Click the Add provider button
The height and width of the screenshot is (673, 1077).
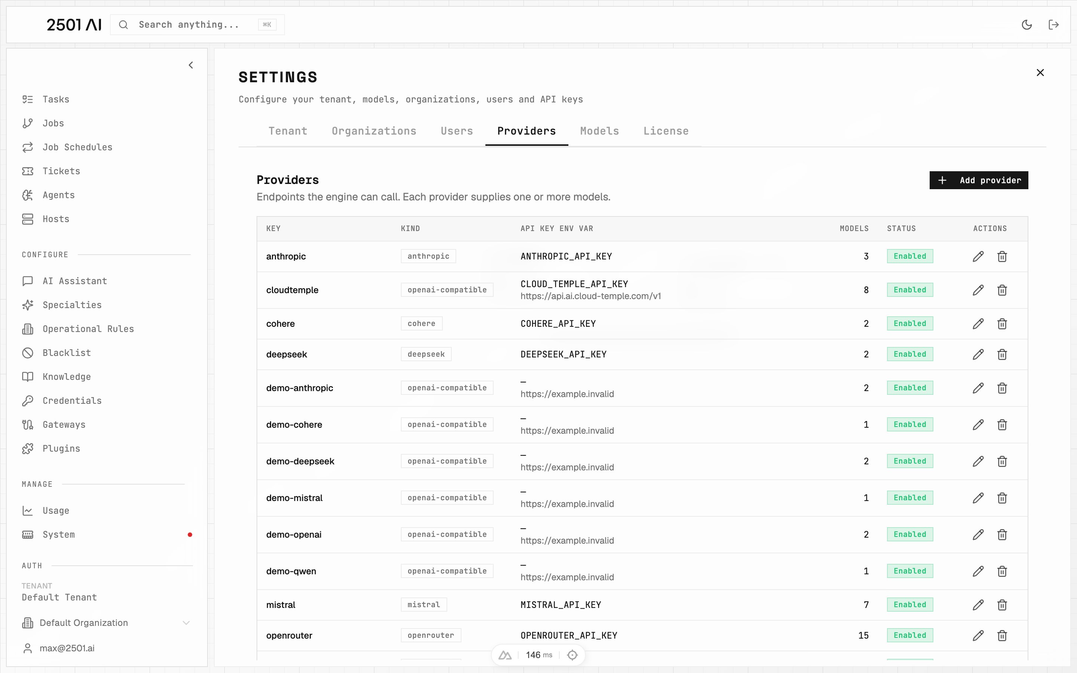pos(979,180)
